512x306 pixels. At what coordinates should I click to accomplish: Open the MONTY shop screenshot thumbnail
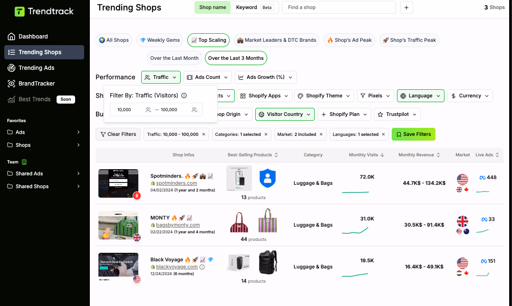(118, 225)
